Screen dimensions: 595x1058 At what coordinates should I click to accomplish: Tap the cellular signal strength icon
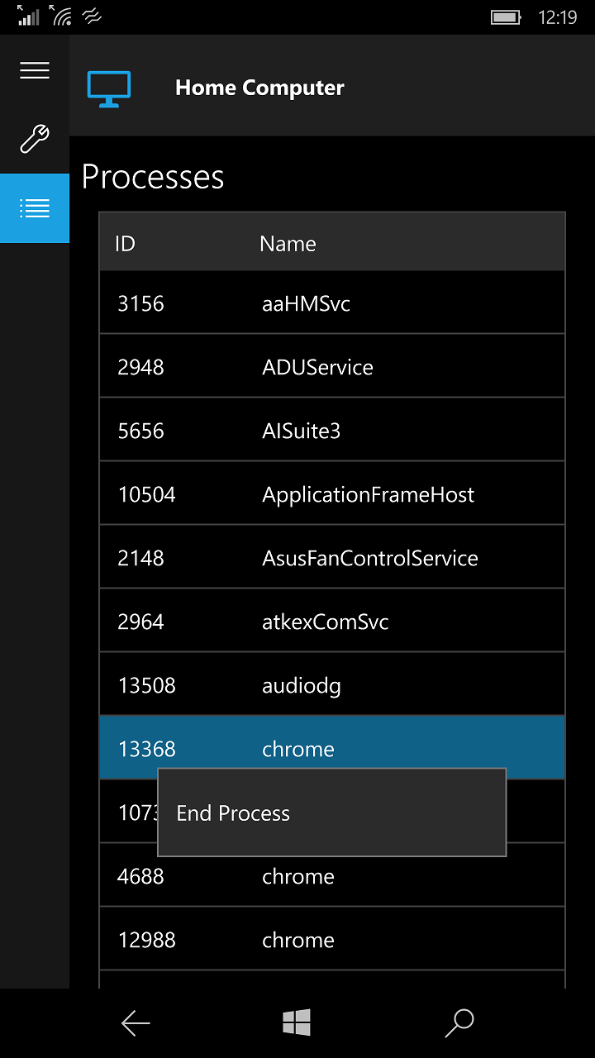(x=28, y=16)
